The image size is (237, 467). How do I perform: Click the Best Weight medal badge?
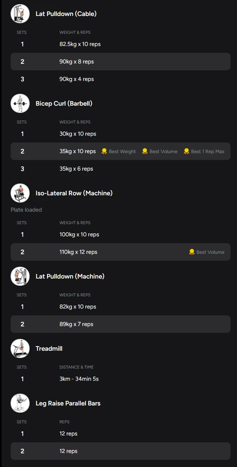(104, 151)
